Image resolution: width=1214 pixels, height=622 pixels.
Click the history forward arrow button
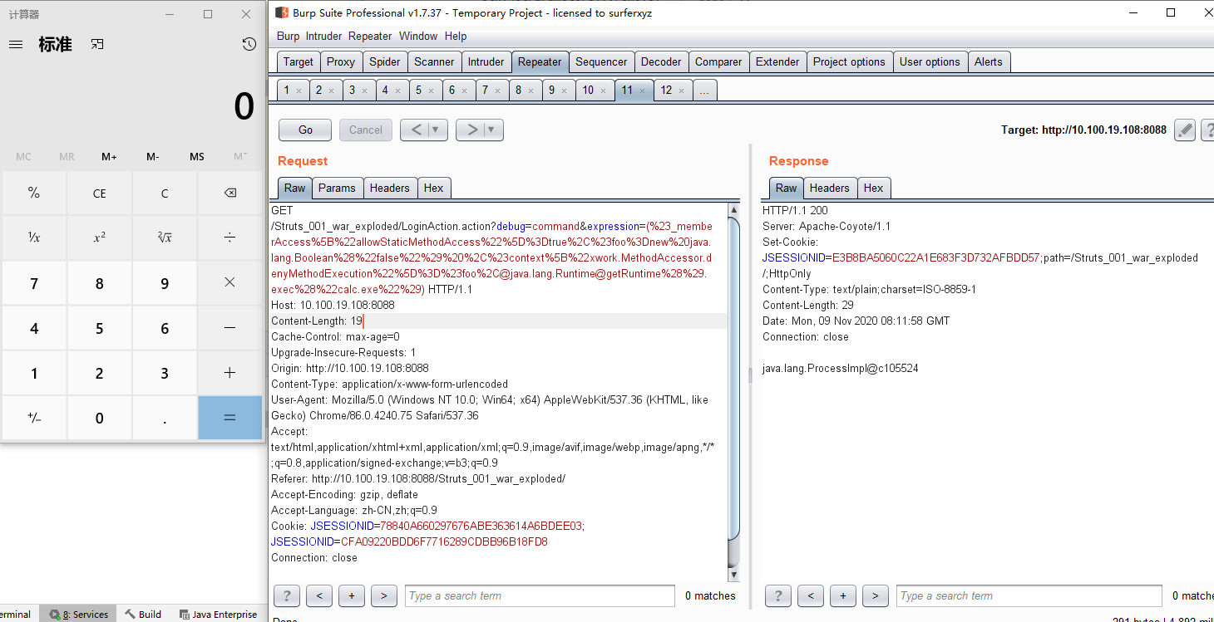[471, 130]
